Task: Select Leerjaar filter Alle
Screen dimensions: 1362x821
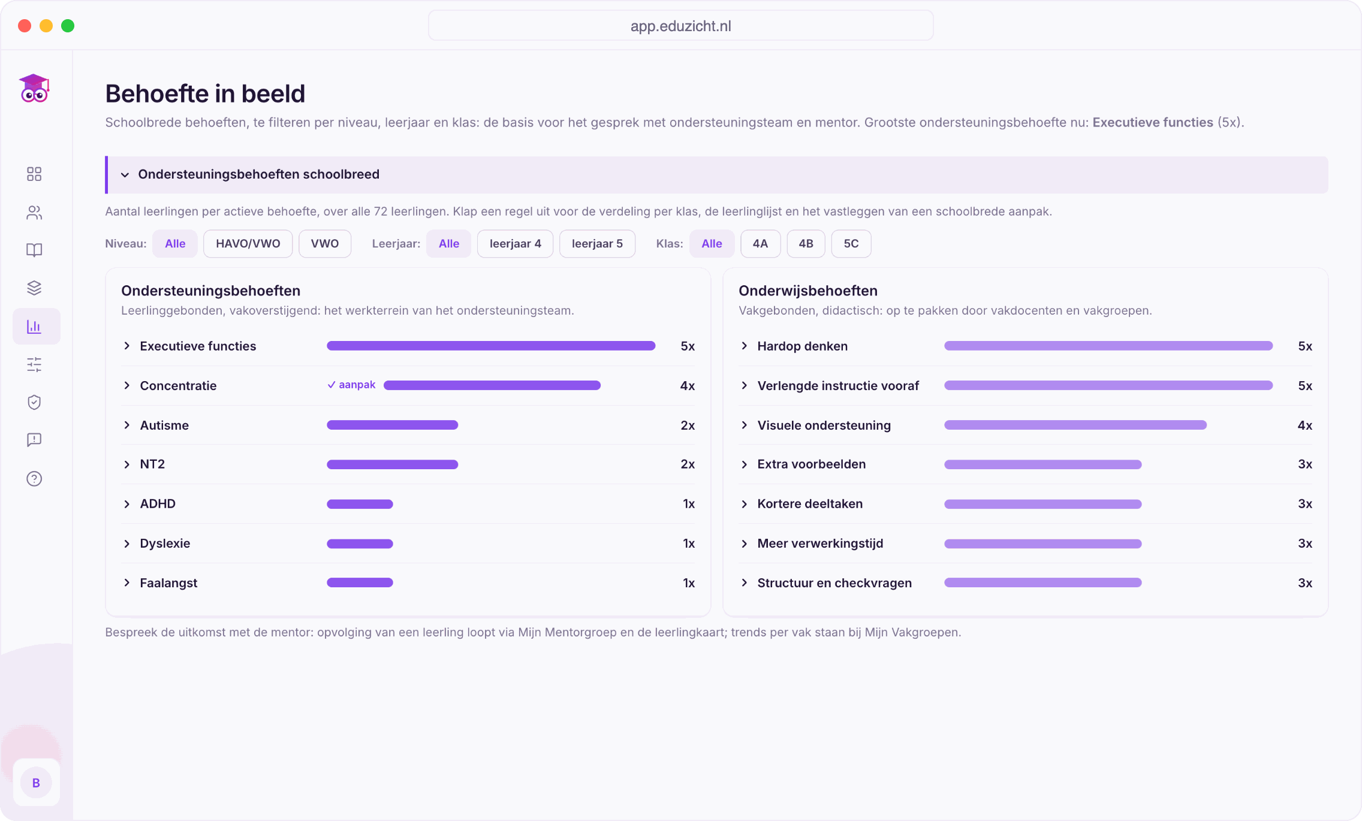Action: coord(449,244)
